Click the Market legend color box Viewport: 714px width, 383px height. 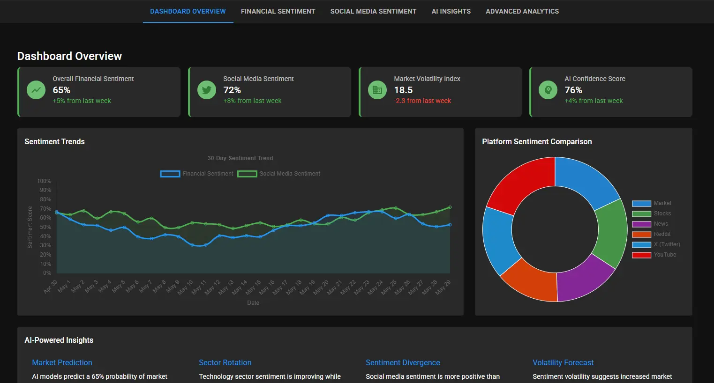pos(641,203)
